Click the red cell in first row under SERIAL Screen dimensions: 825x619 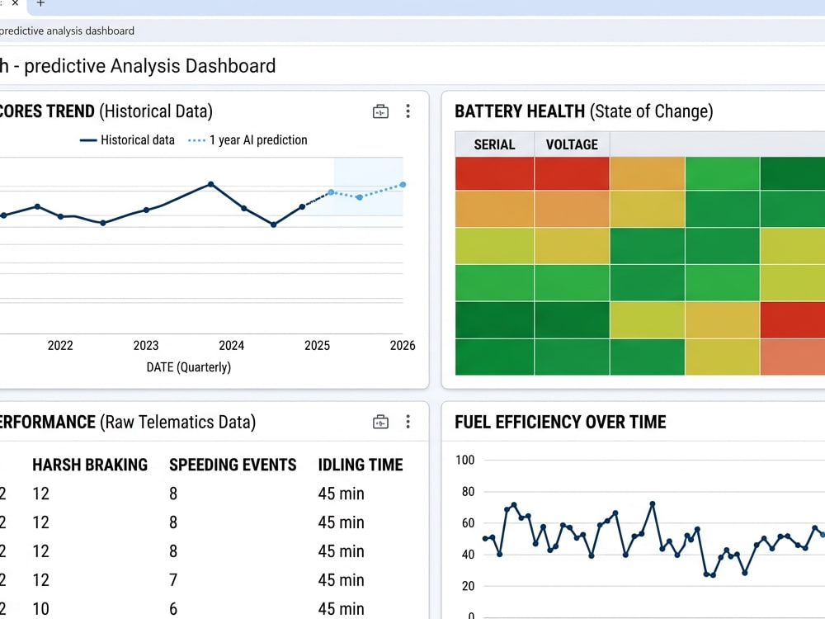click(x=494, y=173)
